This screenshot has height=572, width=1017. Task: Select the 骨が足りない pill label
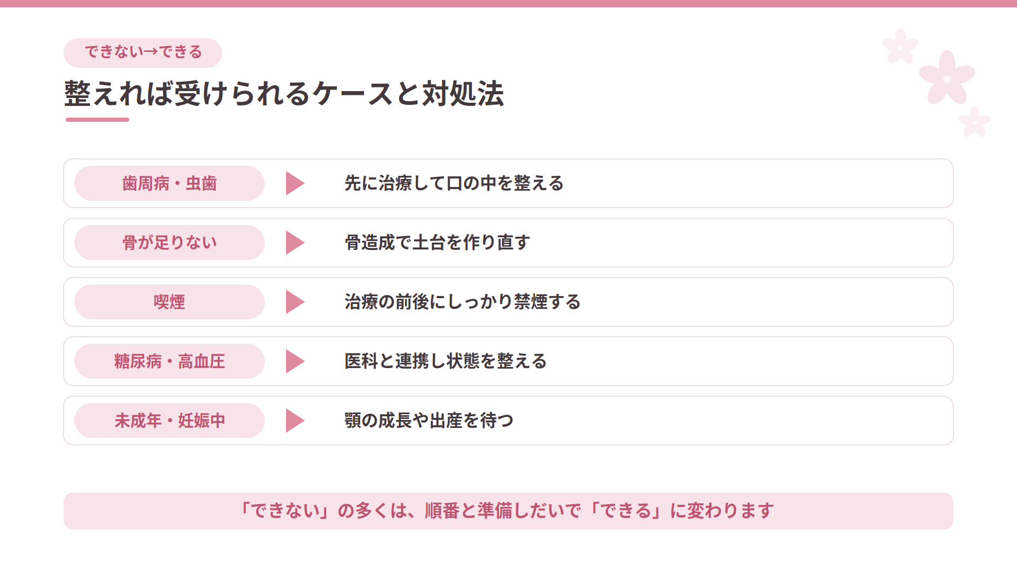click(169, 243)
